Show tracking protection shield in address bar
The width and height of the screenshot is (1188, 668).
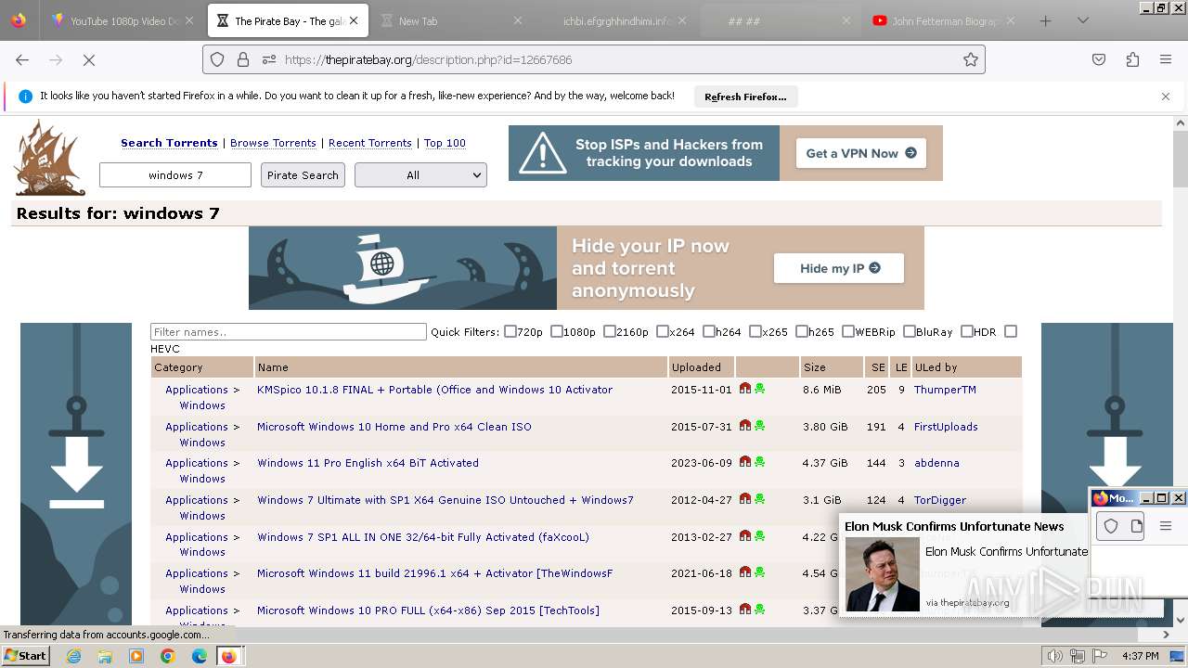pos(217,59)
